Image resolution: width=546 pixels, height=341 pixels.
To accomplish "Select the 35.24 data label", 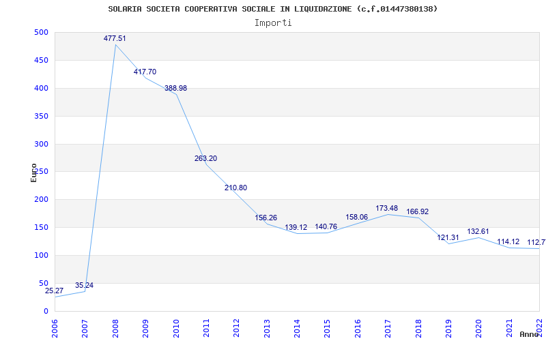I will point(84,286).
